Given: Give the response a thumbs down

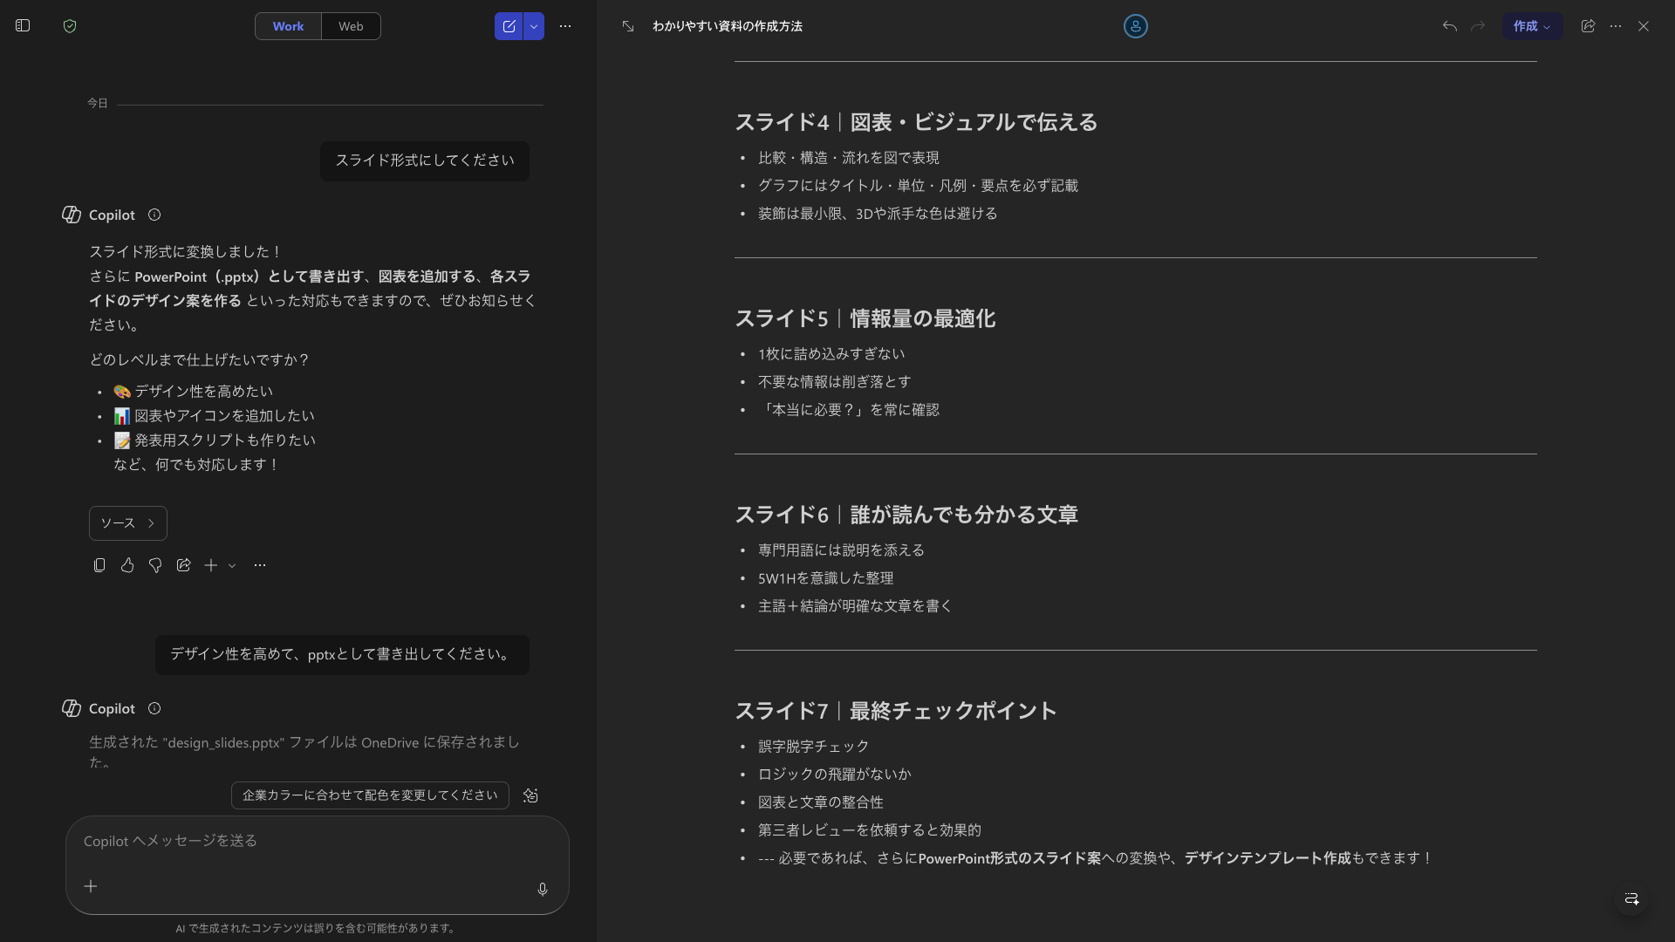Looking at the screenshot, I should 154,565.
